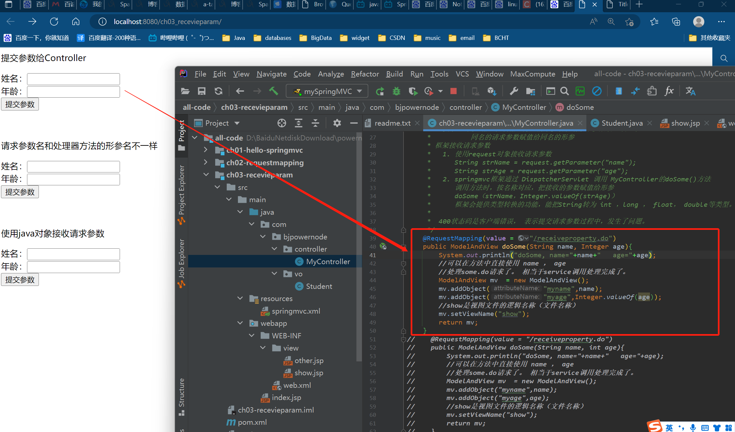Switch to the Student.java editor tab

(x=622, y=123)
